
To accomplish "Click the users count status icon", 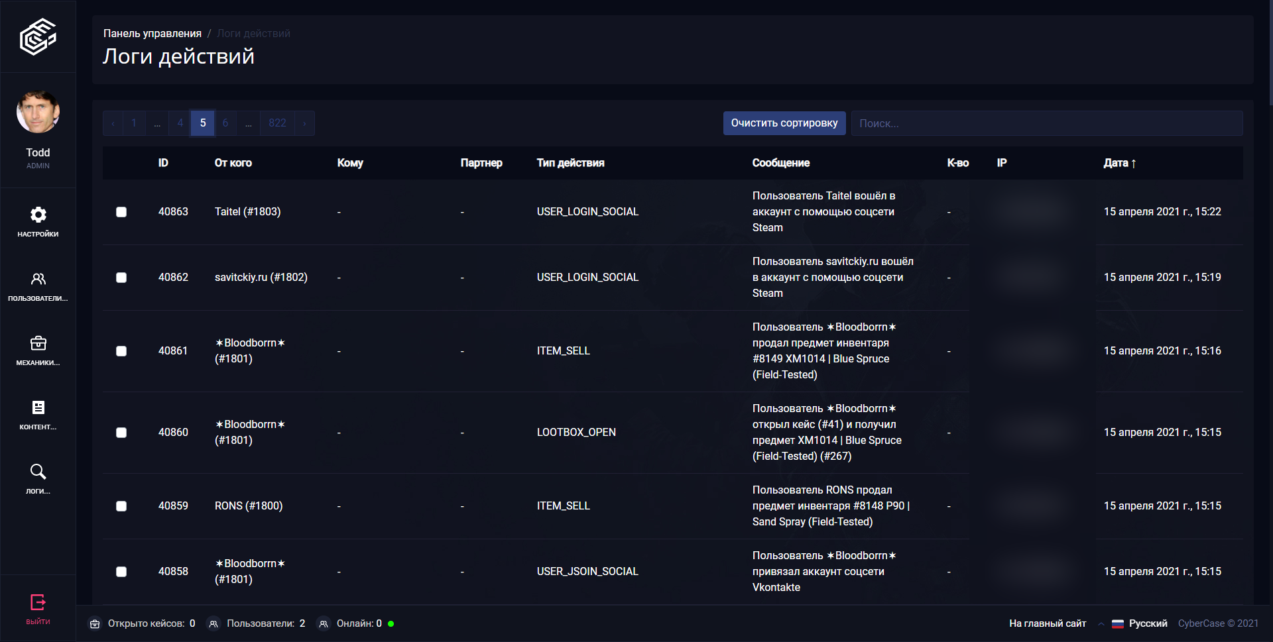I will (213, 623).
